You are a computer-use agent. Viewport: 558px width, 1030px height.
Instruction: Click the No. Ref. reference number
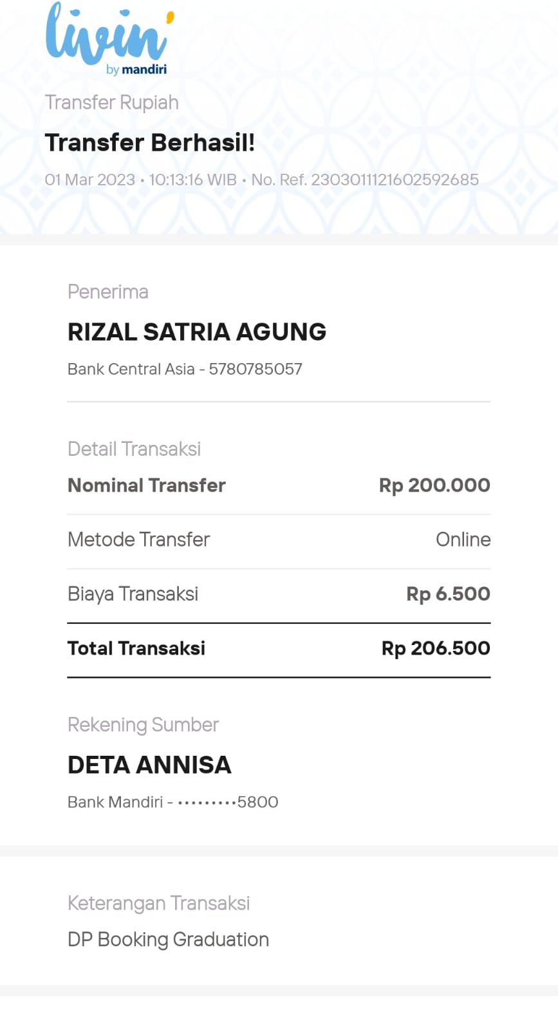tap(365, 180)
